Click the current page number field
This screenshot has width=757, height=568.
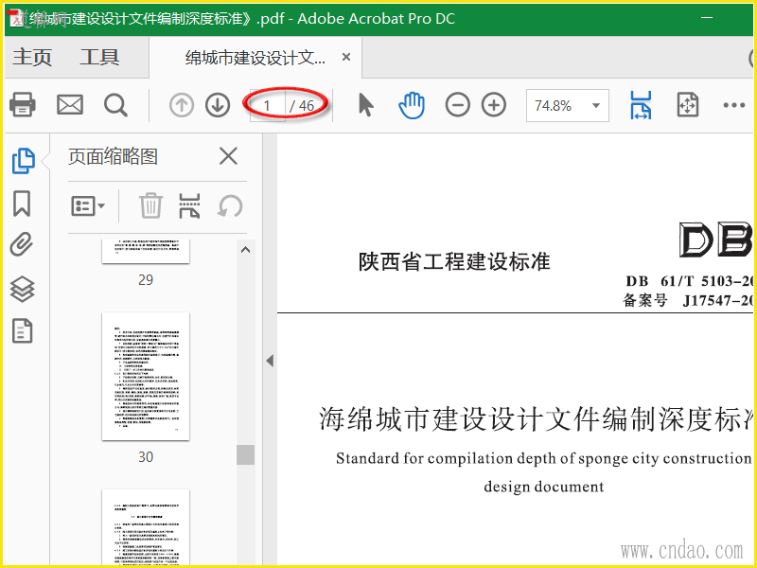(267, 105)
